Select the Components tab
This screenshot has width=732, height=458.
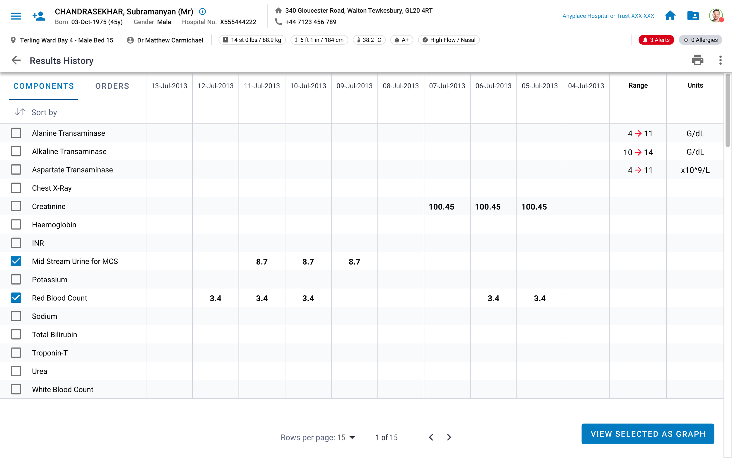(44, 86)
